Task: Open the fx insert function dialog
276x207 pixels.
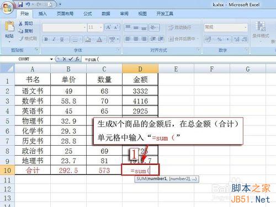Action: [x=77, y=59]
